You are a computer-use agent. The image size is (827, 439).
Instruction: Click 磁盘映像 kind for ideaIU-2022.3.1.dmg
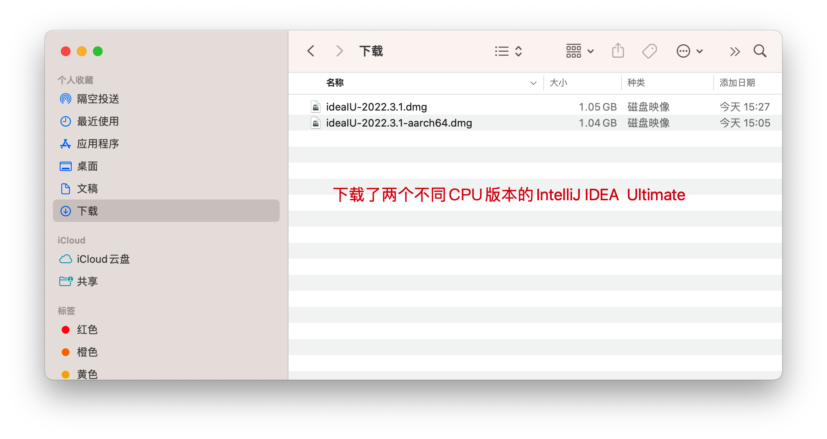pos(648,107)
